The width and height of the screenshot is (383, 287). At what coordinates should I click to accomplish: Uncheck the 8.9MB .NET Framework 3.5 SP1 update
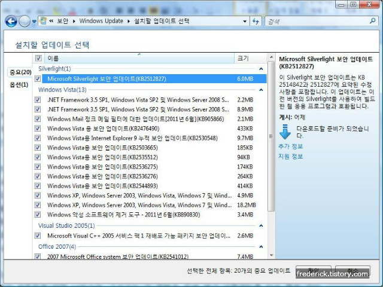pos(38,109)
